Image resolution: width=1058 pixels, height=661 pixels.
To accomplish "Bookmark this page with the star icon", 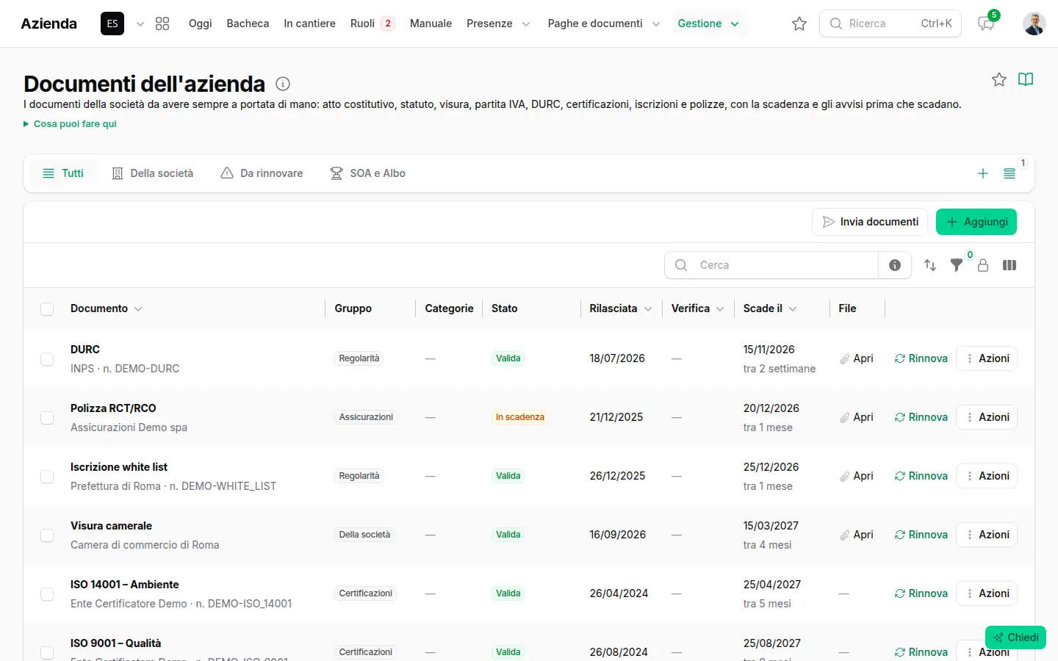I will (999, 79).
